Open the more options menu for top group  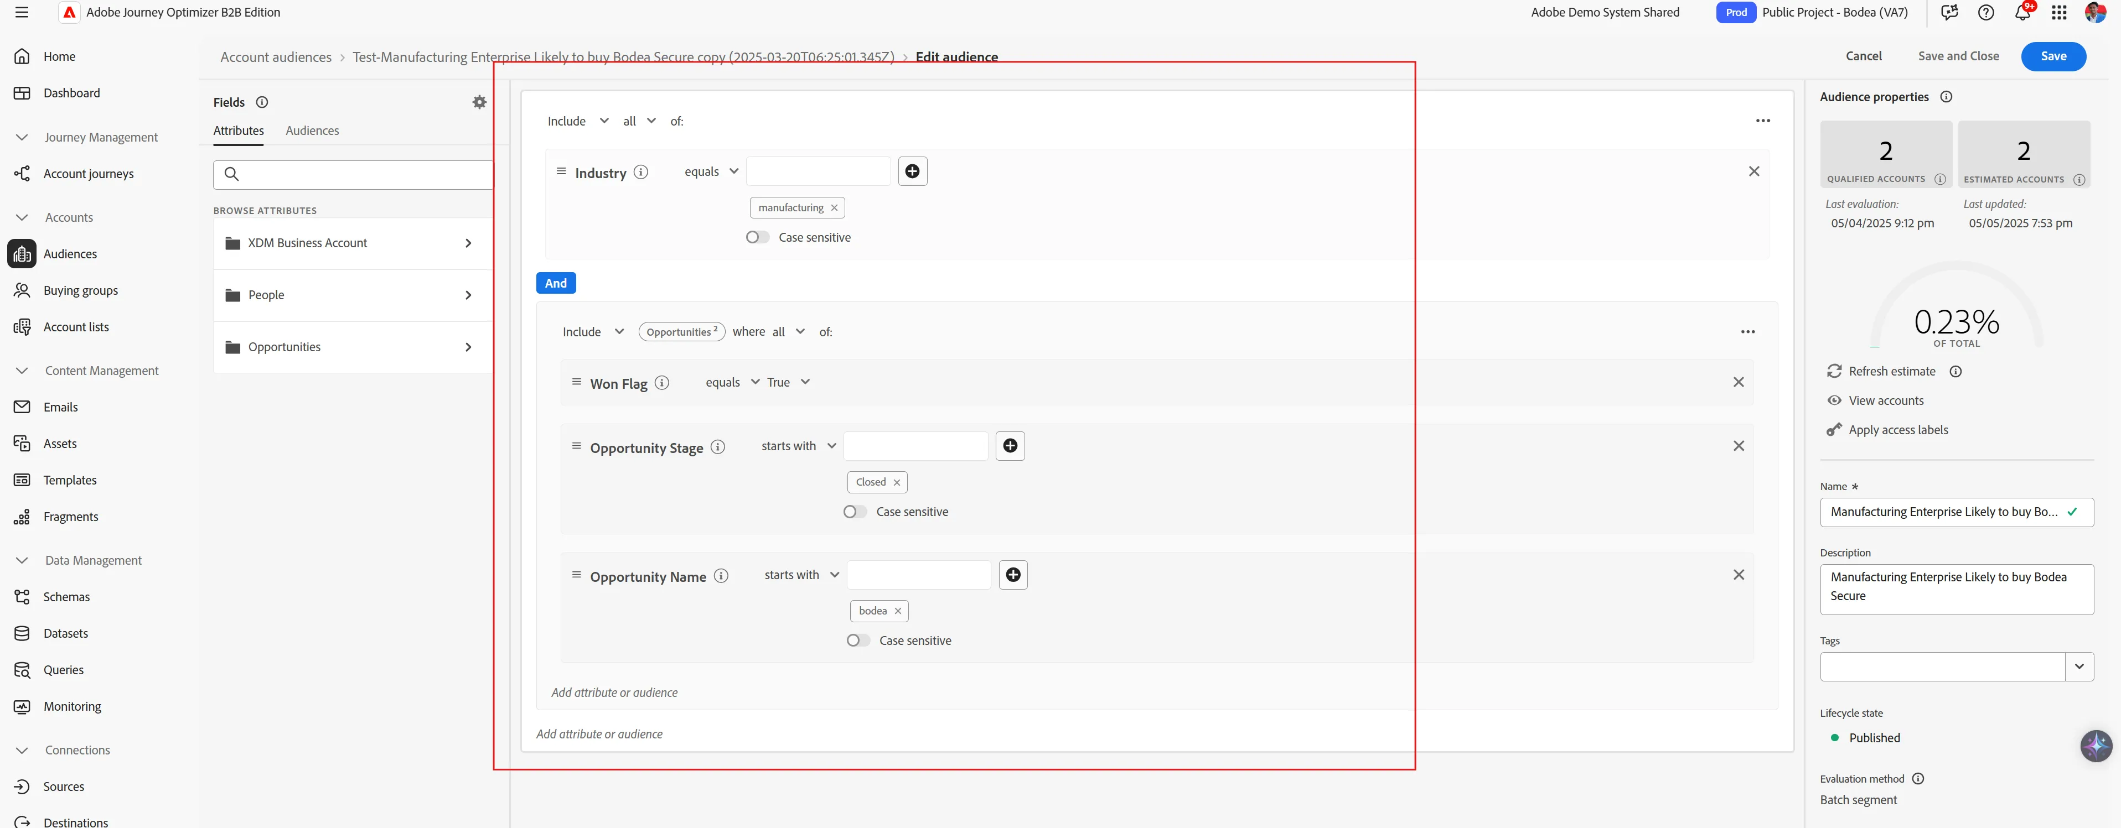pos(1763,121)
